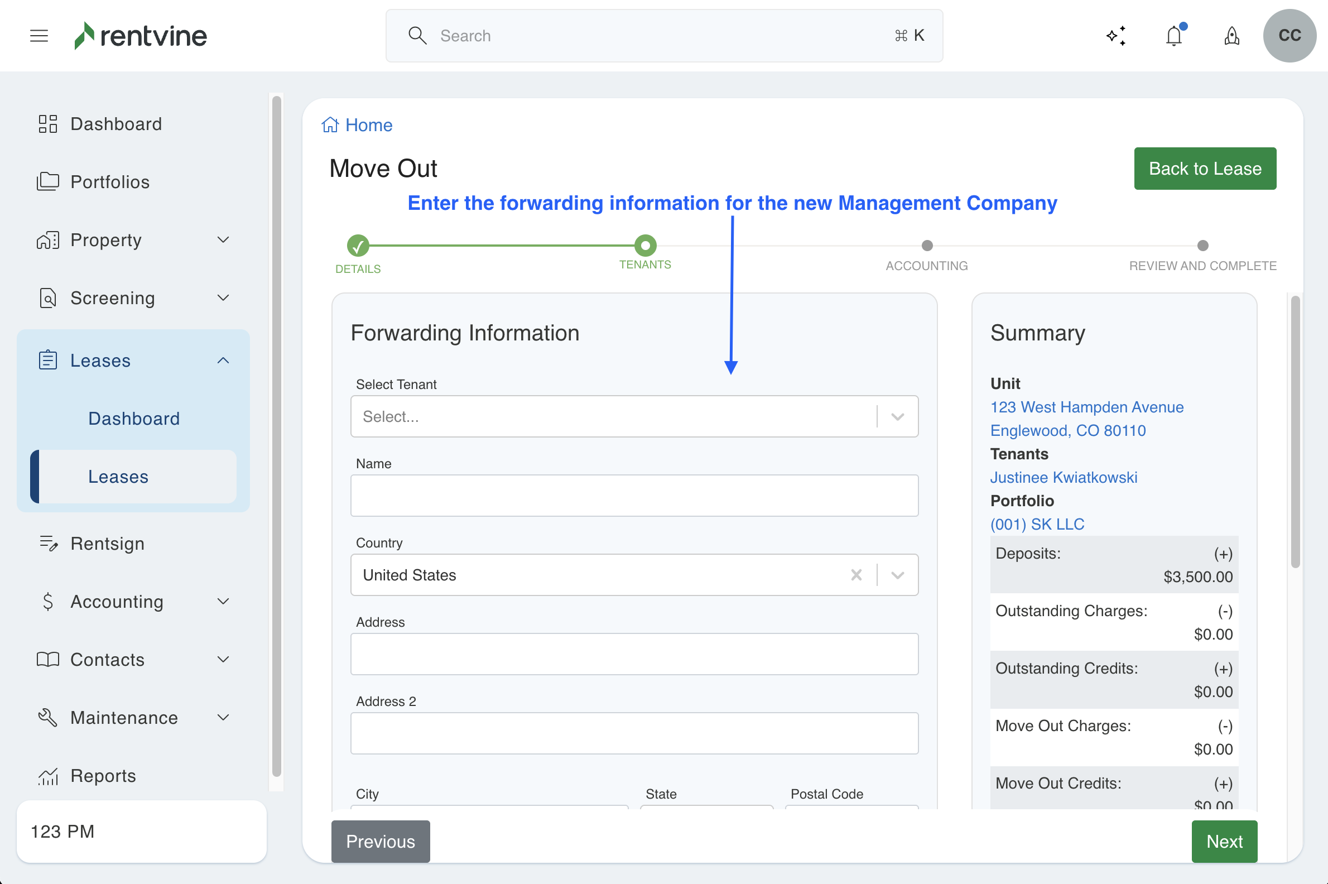The image size is (1328, 884).
Task: Open the Reports sidebar item
Action: pyautogui.click(x=103, y=776)
